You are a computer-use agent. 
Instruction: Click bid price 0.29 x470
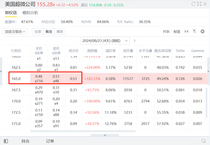tap(39, 90)
